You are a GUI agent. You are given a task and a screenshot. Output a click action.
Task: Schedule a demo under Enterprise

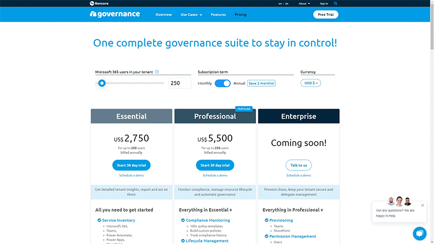tap(299, 175)
